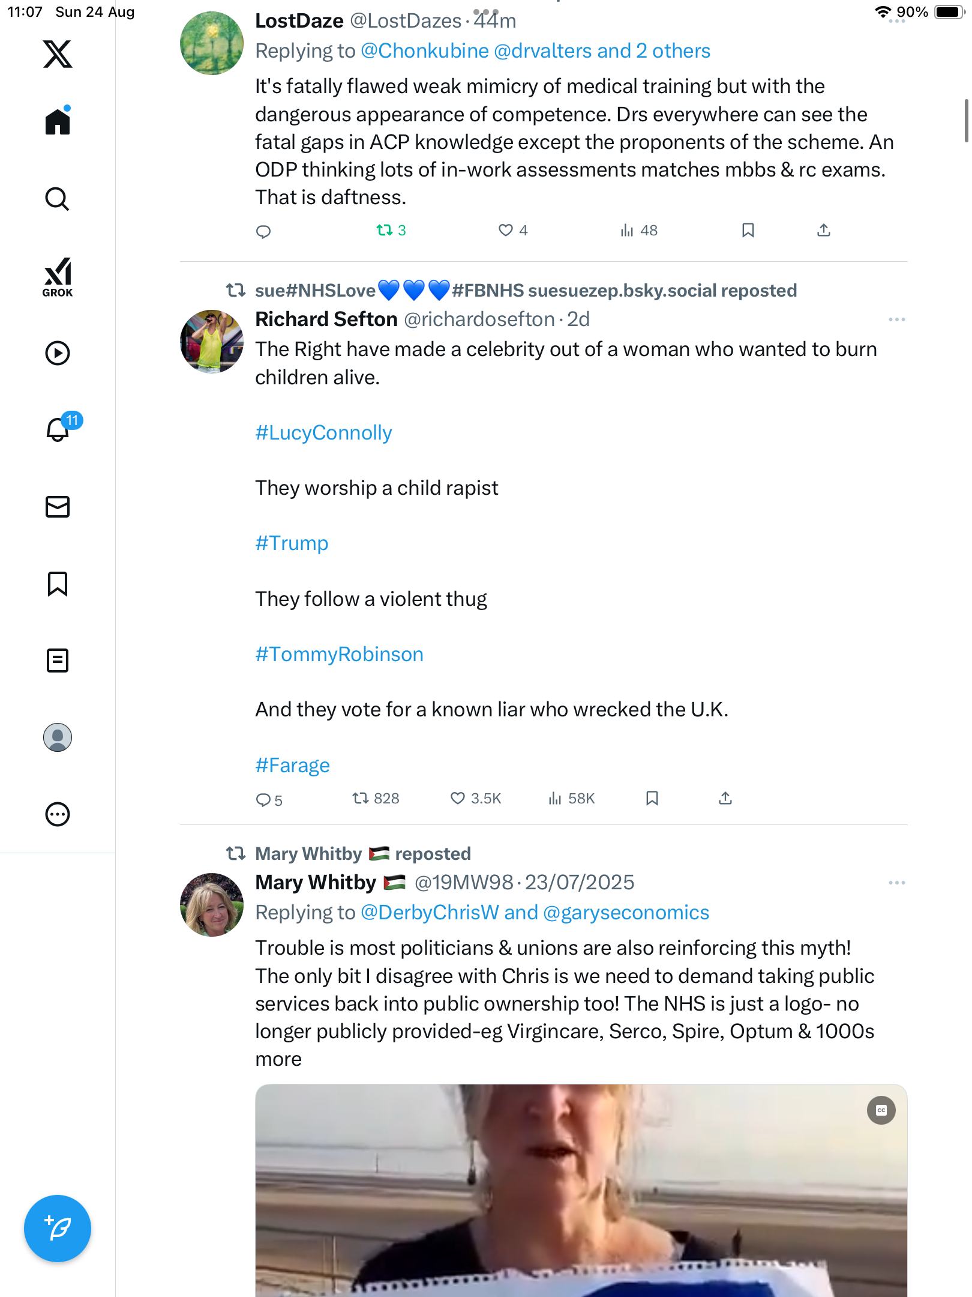The width and height of the screenshot is (972, 1297).
Task: Open saved Bookmarks from sidebar
Action: (58, 584)
